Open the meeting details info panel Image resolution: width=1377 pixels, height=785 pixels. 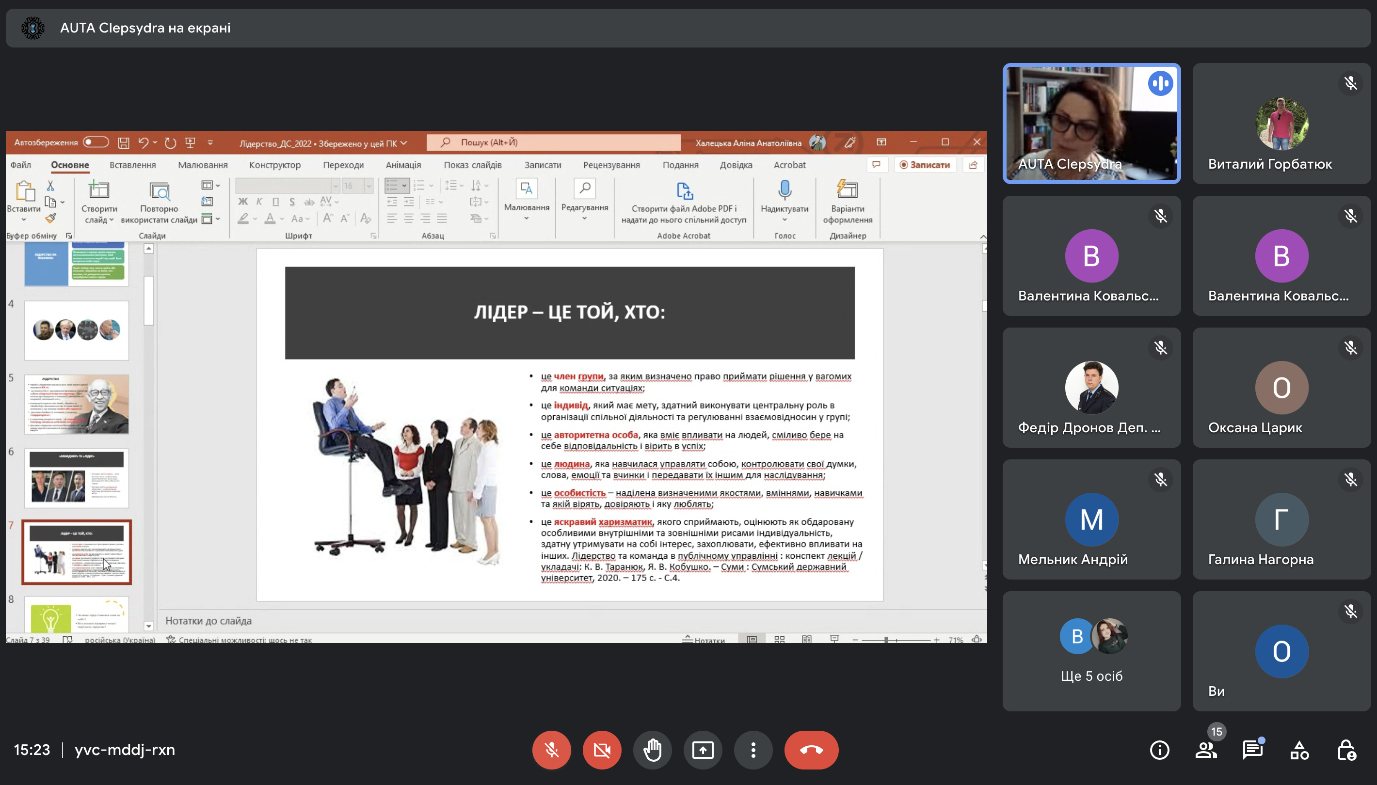[x=1159, y=750]
